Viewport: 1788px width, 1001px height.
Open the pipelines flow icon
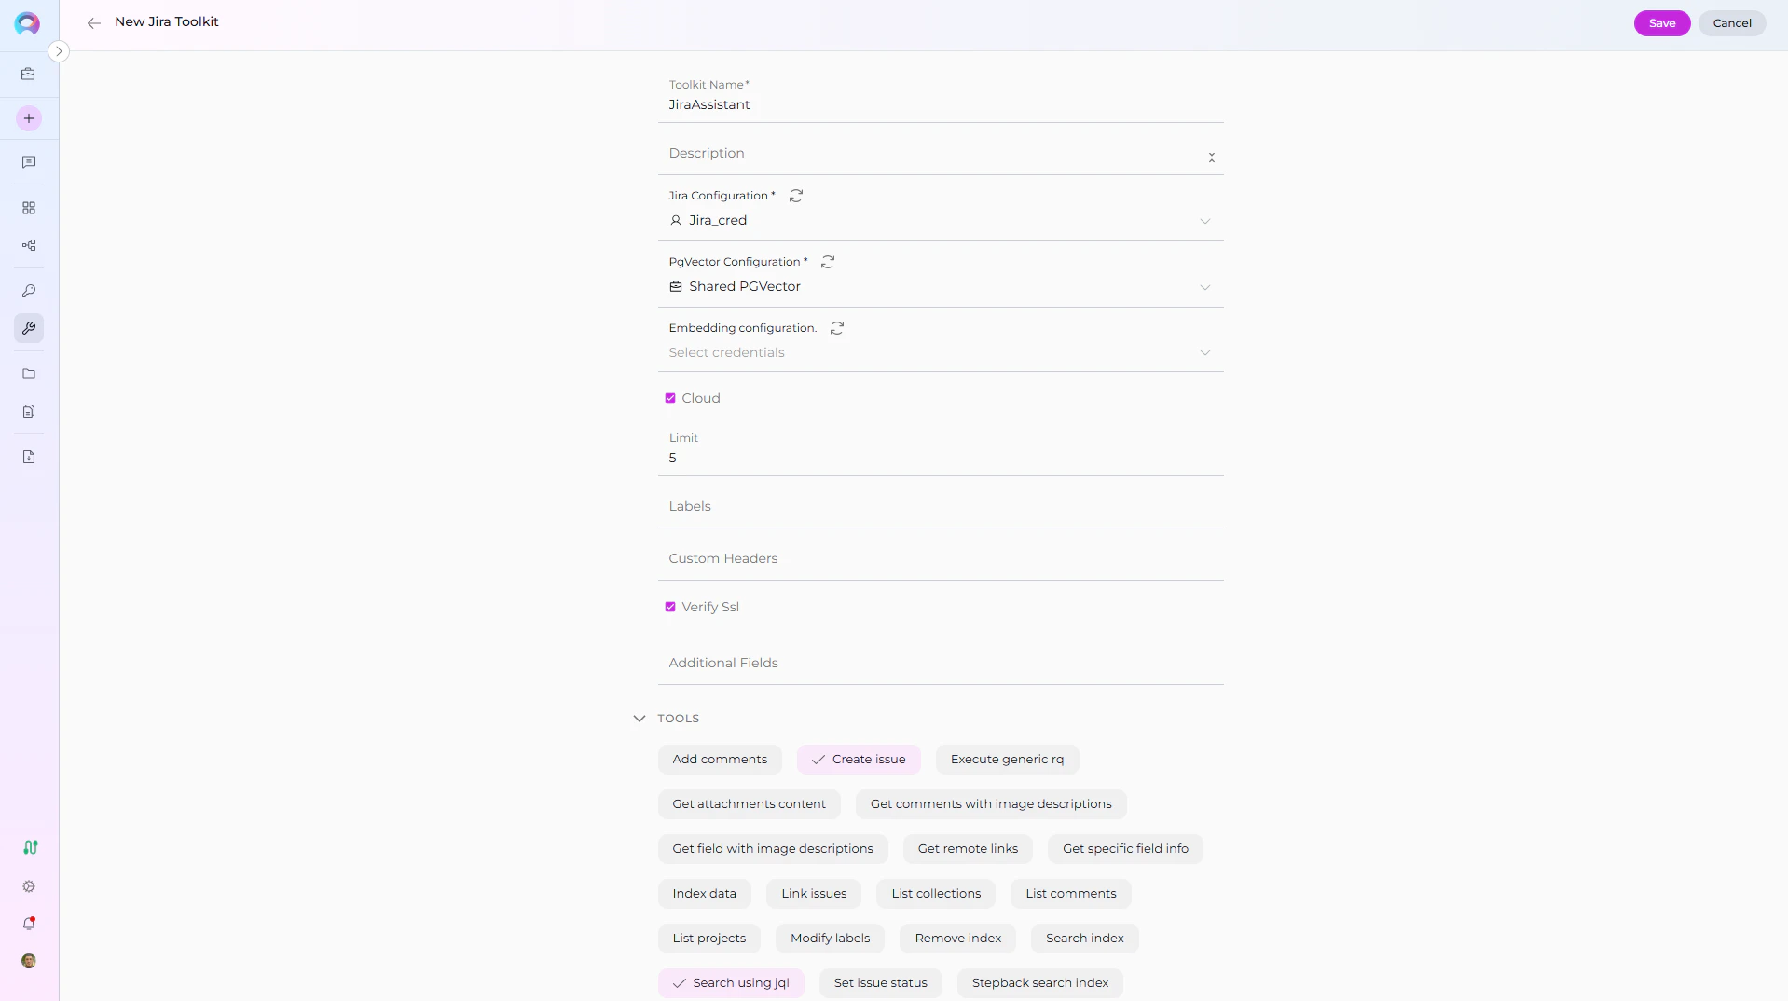point(28,245)
